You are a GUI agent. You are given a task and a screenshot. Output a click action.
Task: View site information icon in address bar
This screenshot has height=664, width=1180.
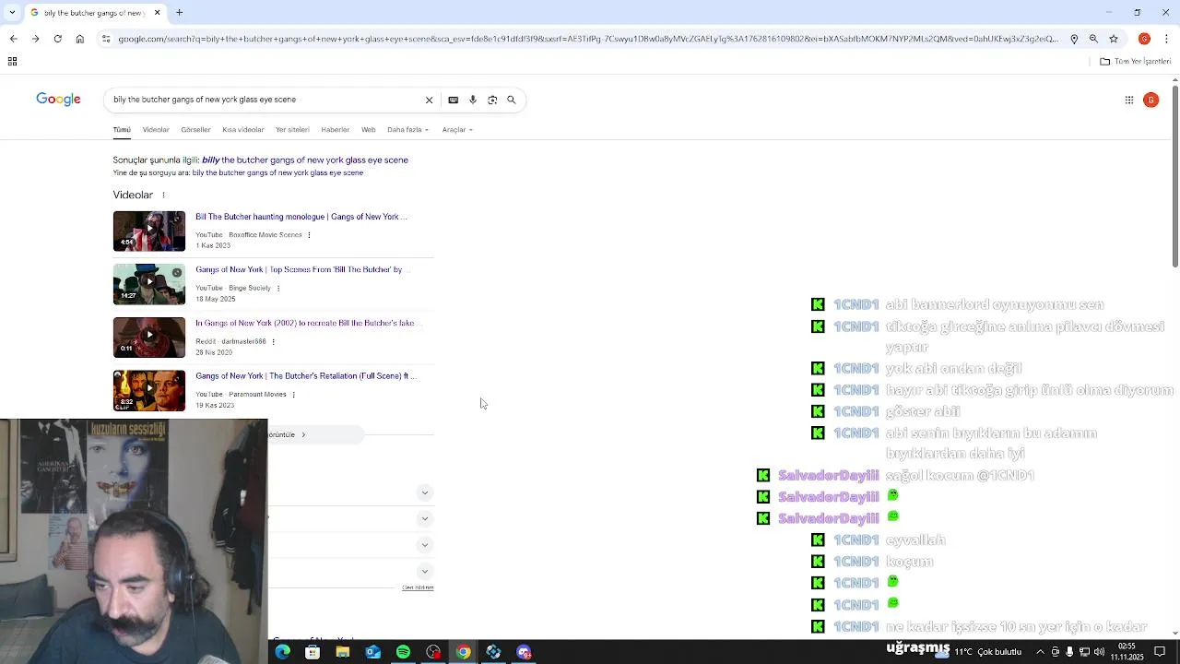[x=106, y=39]
